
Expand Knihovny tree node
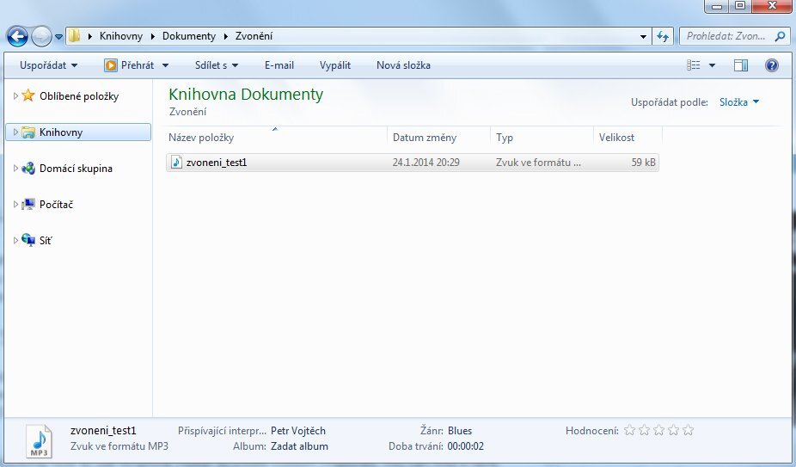pos(15,132)
